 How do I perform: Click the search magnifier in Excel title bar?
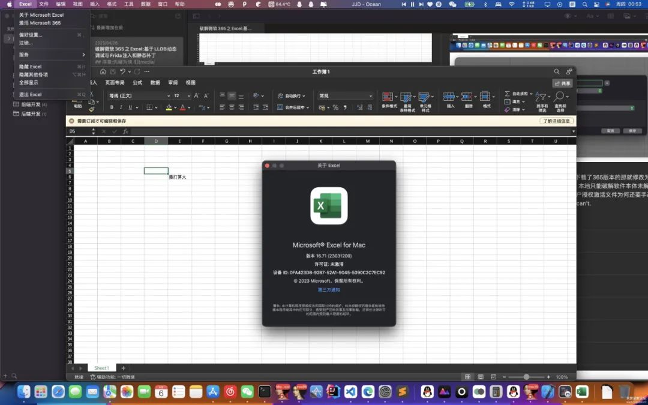(557, 71)
